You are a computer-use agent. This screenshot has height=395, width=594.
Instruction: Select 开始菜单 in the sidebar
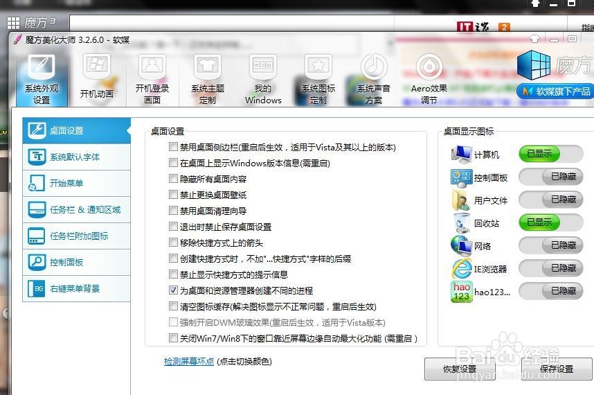coord(76,183)
